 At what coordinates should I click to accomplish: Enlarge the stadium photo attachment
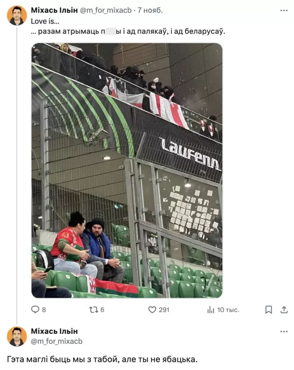127,171
